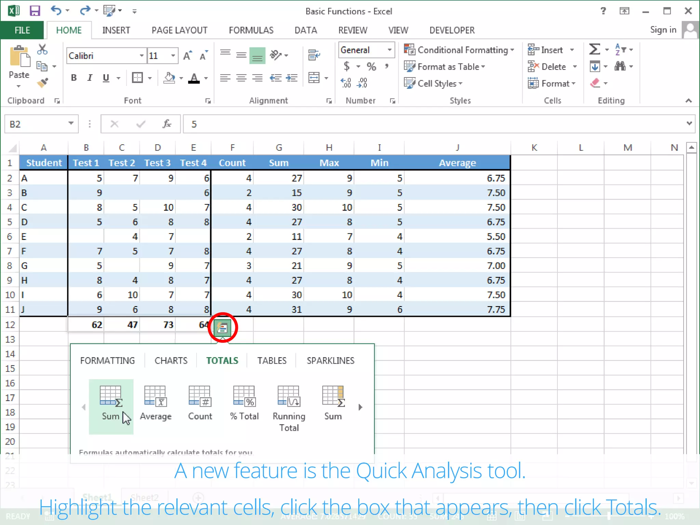Click the Fill down arrow icon
Viewport: 700px width, 525px height.
coord(595,66)
